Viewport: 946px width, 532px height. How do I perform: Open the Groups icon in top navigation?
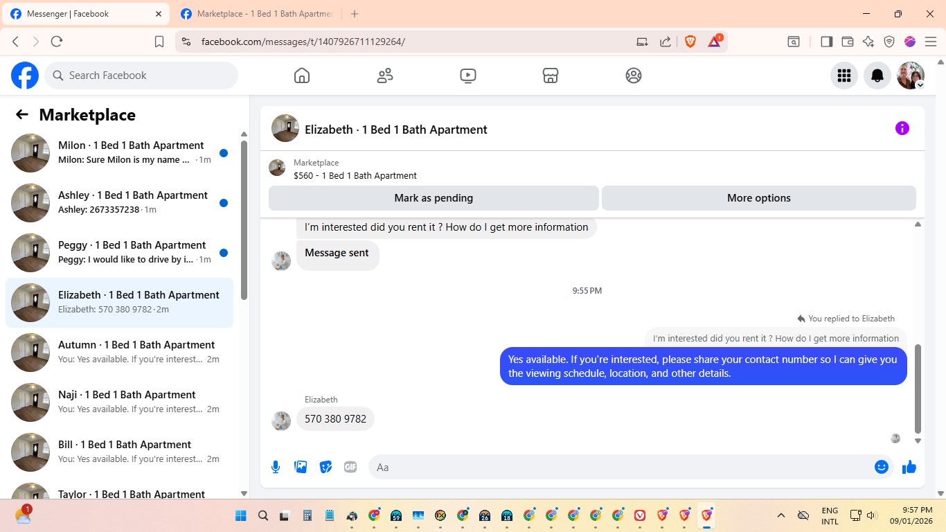634,76
